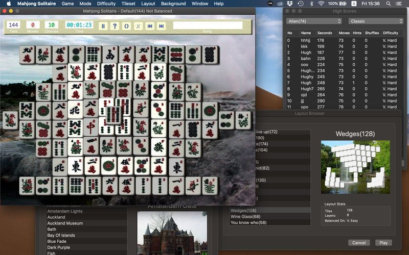
Task: Click the LINE menu bar icon
Action: [270, 4]
